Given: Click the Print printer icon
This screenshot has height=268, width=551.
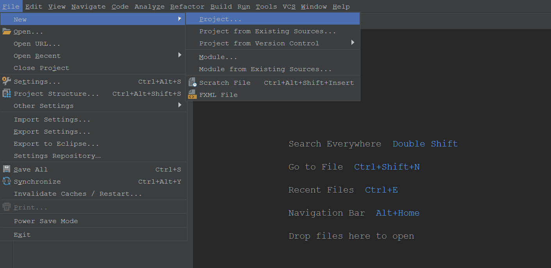Looking at the screenshot, I should click(7, 207).
